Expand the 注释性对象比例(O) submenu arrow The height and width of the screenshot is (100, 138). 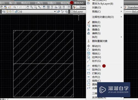(121, 17)
